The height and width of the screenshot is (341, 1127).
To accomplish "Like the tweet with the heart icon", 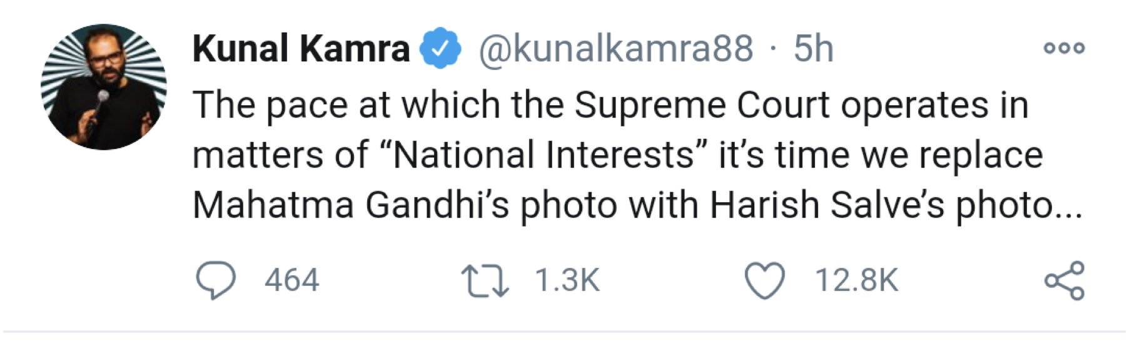I will point(765,280).
